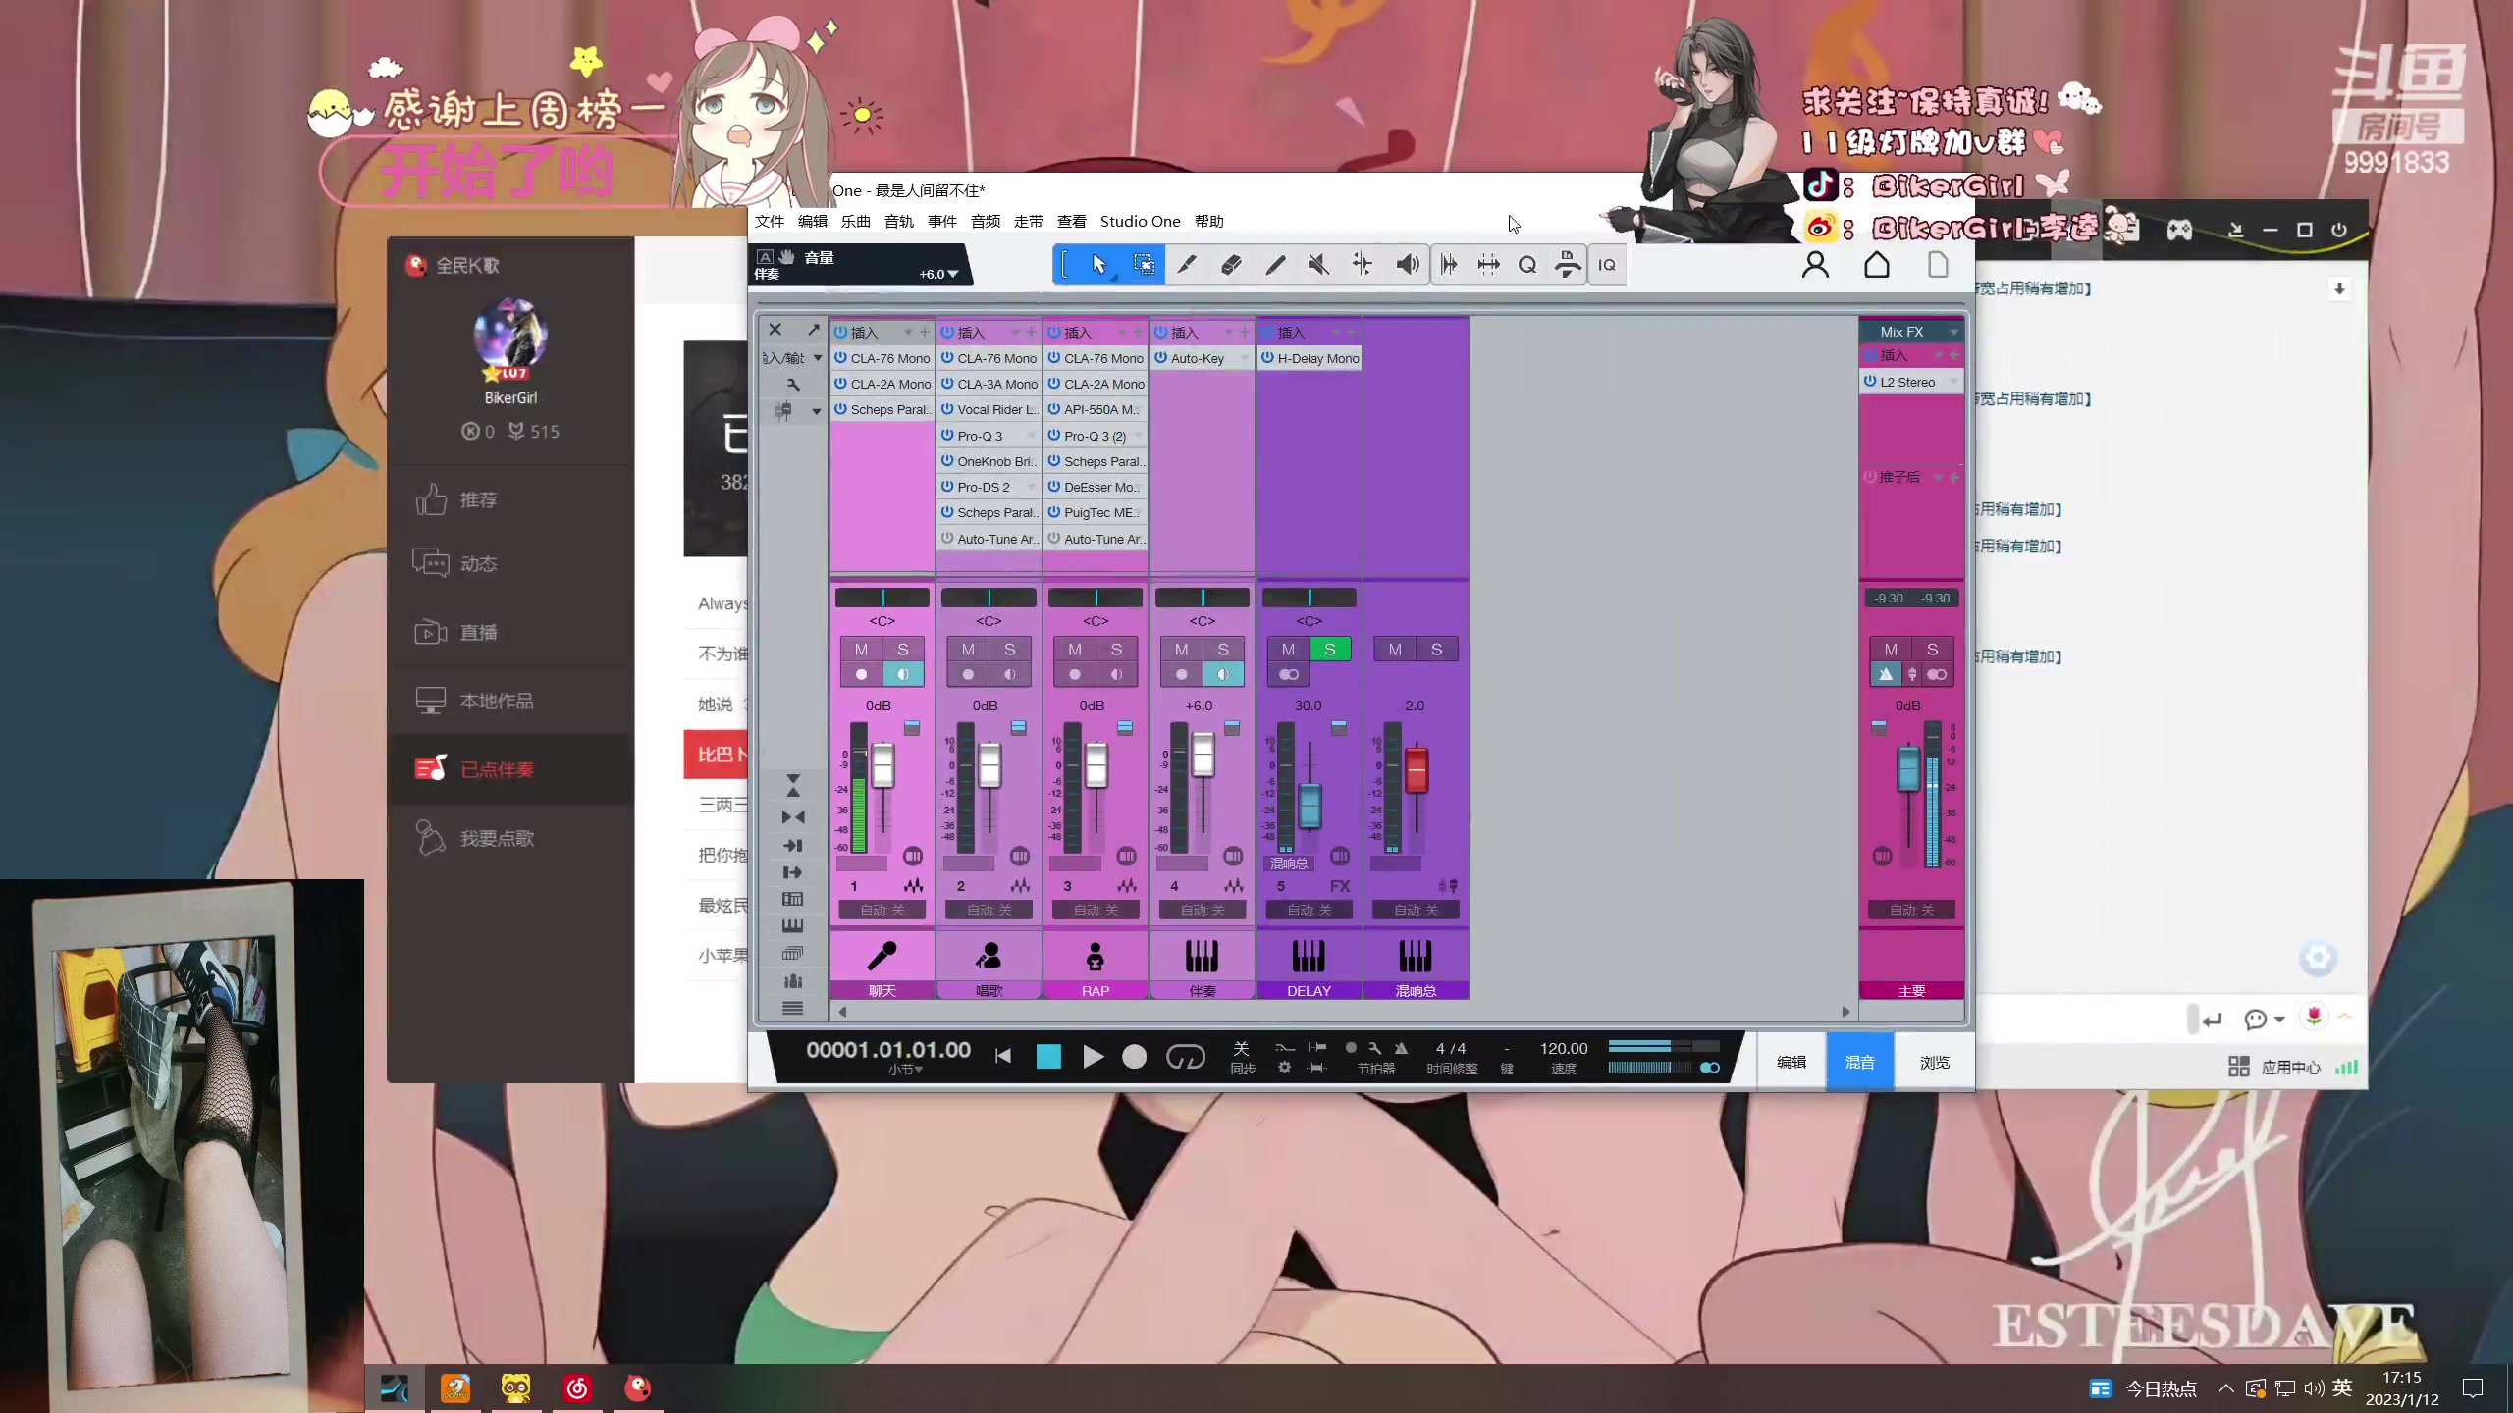The width and height of the screenshot is (2513, 1413).
Task: Solo the 唱歌 channel
Action: [x=1009, y=650]
